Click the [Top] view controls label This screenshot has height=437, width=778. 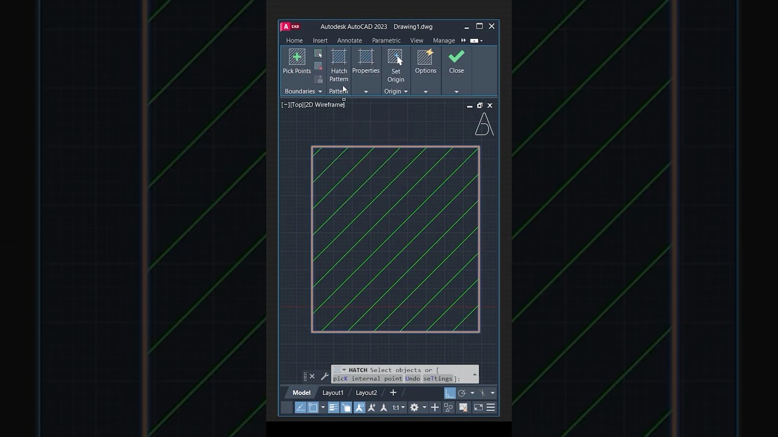(x=297, y=105)
